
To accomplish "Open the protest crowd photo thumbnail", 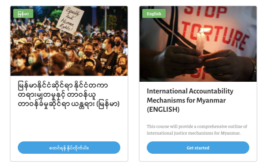I will click(69, 41).
